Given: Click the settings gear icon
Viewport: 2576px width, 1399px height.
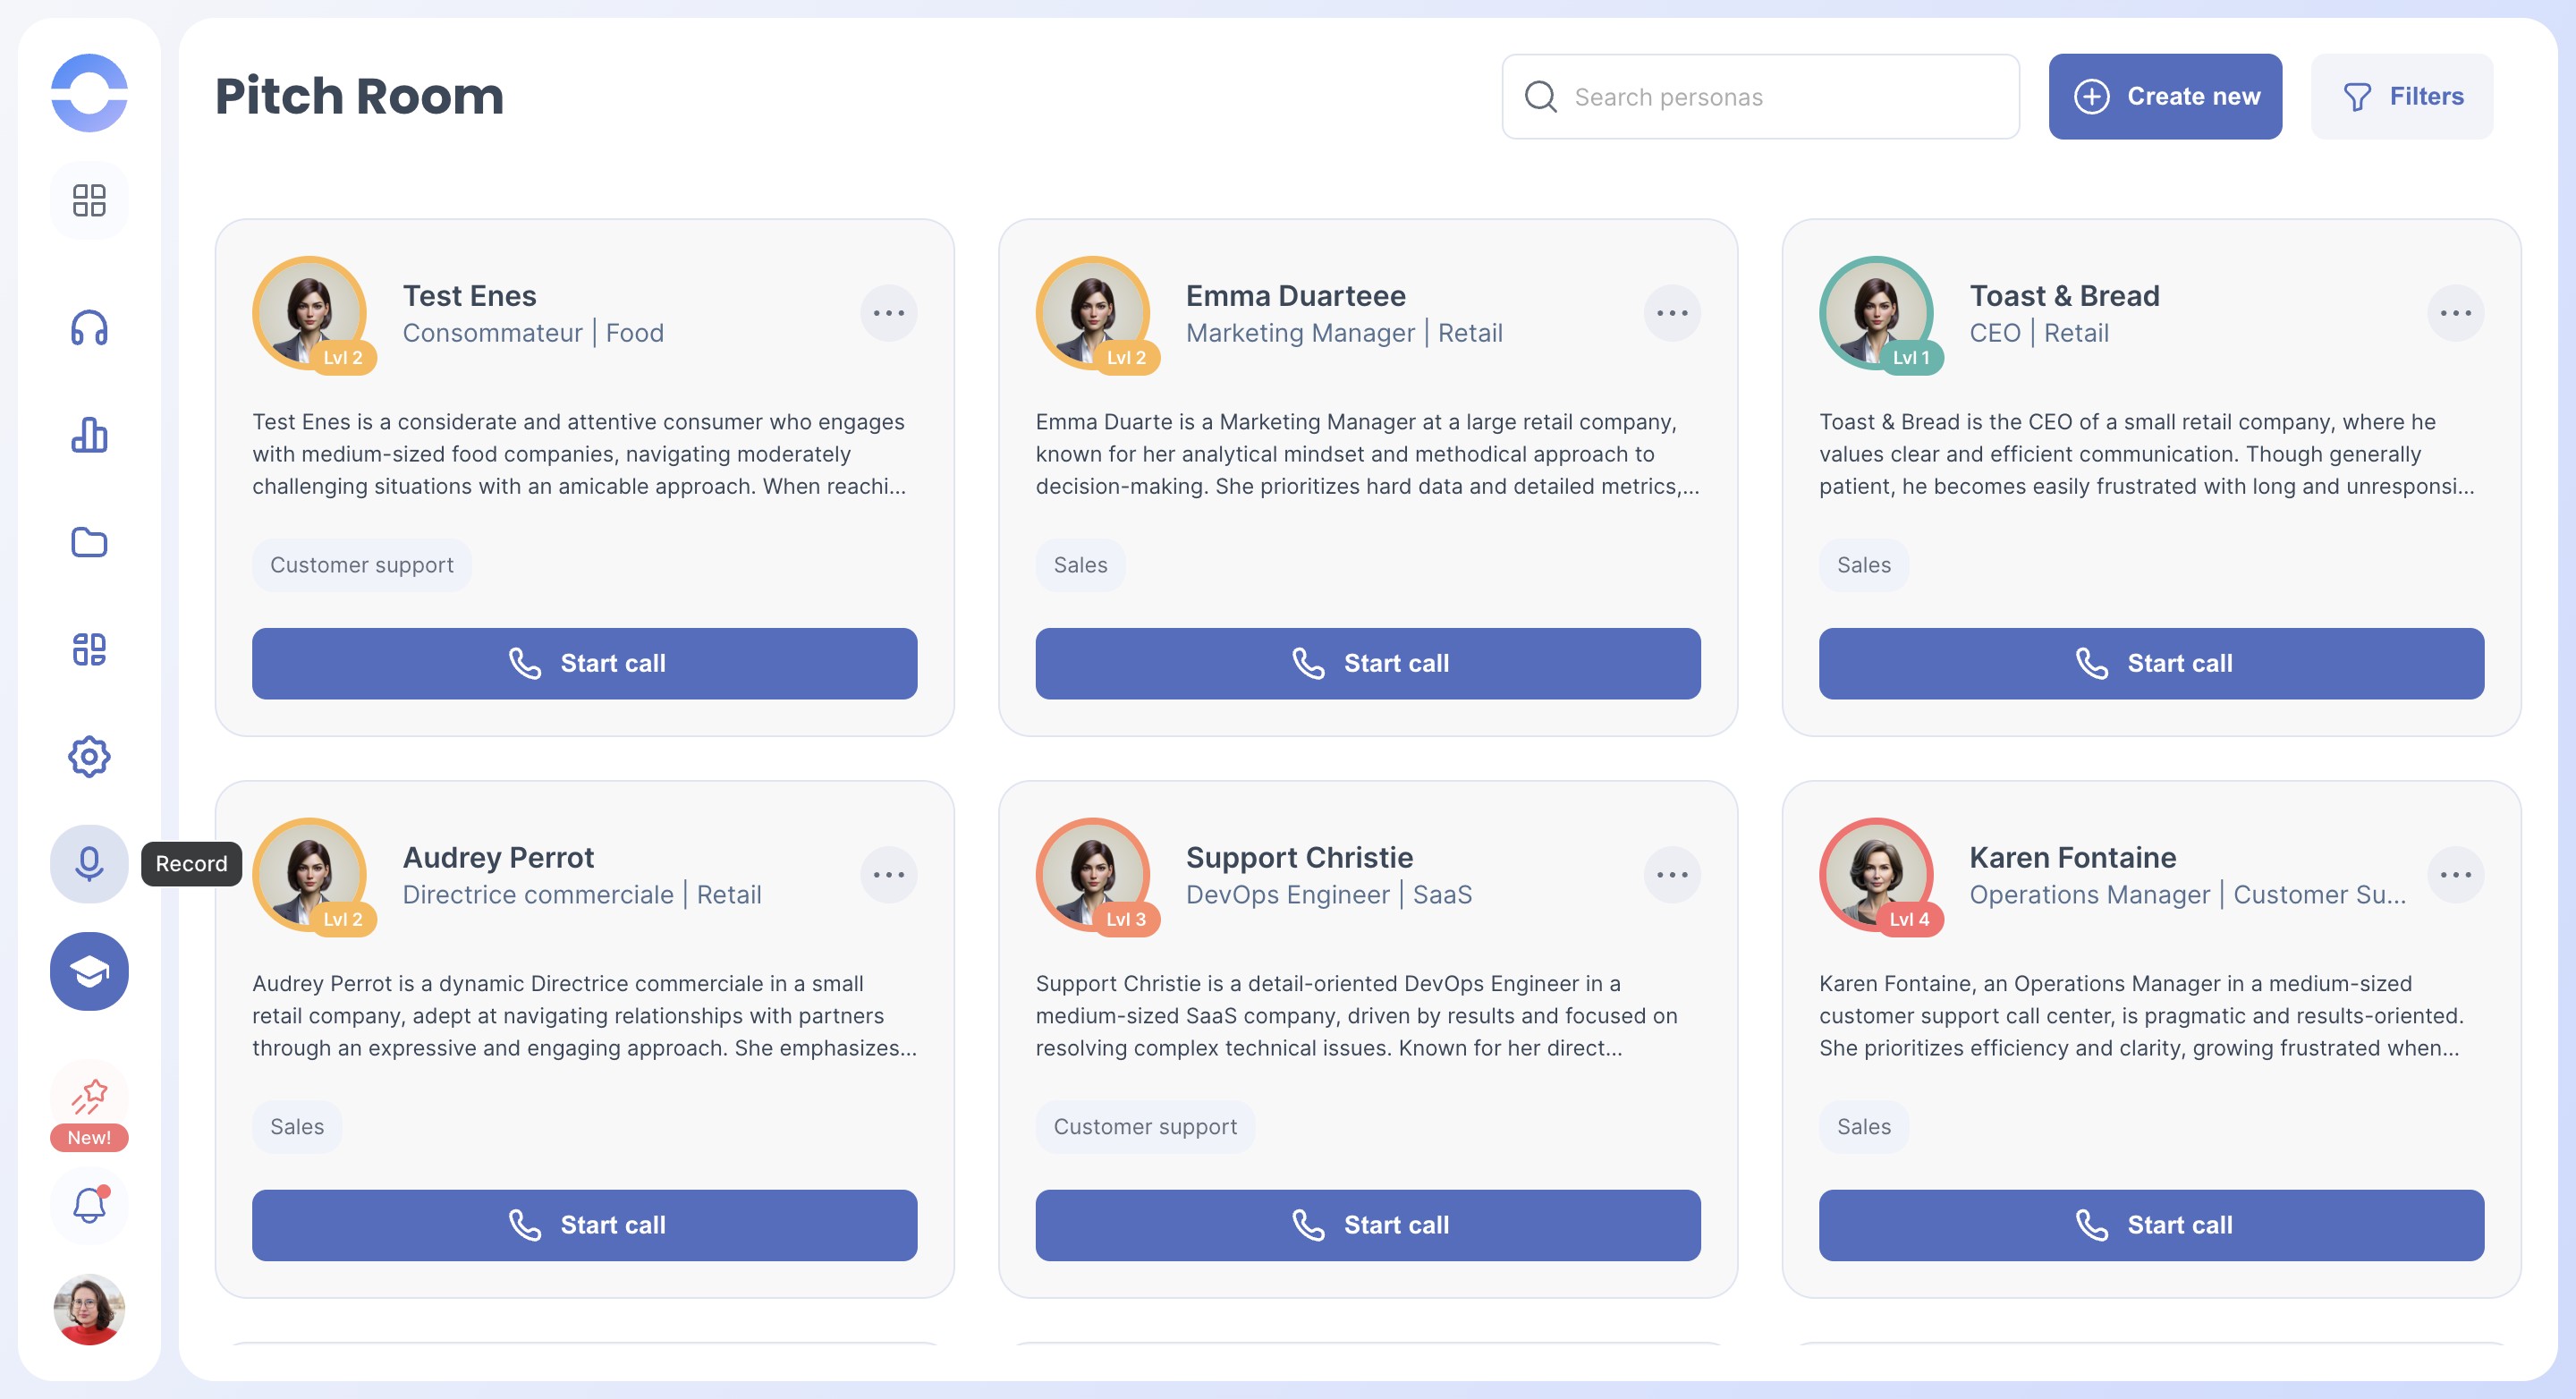Looking at the screenshot, I should coord(89,757).
